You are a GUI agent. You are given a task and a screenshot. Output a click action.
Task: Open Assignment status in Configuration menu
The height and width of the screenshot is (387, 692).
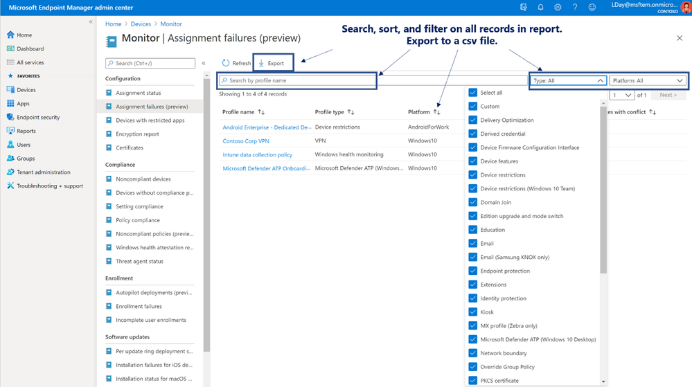[x=138, y=93]
